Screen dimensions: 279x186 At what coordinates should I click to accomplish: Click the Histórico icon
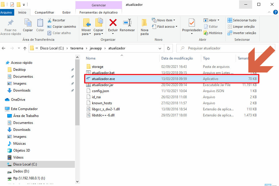point(206,33)
